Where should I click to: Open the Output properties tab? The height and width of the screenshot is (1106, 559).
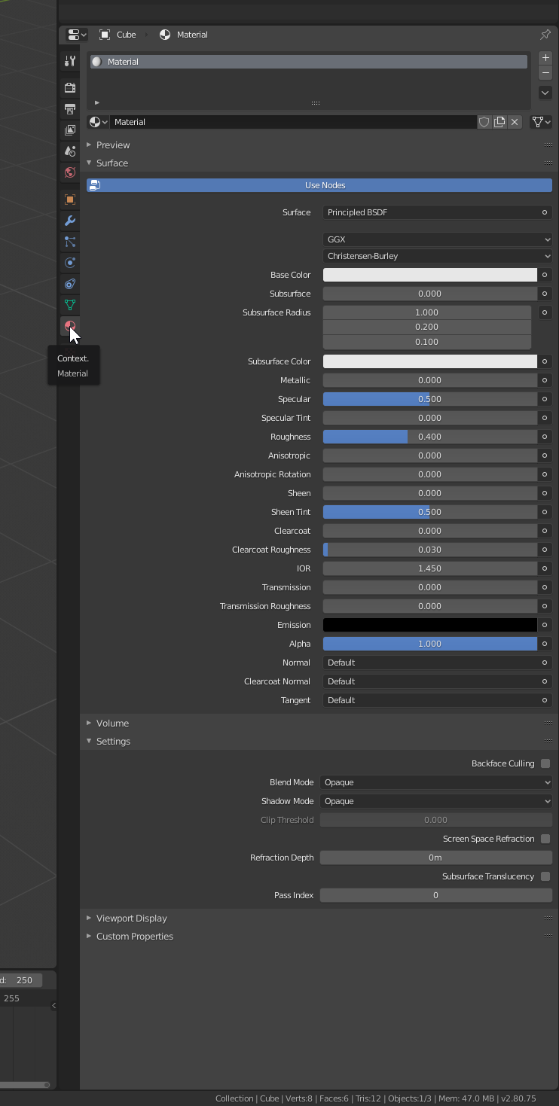pyautogui.click(x=70, y=108)
